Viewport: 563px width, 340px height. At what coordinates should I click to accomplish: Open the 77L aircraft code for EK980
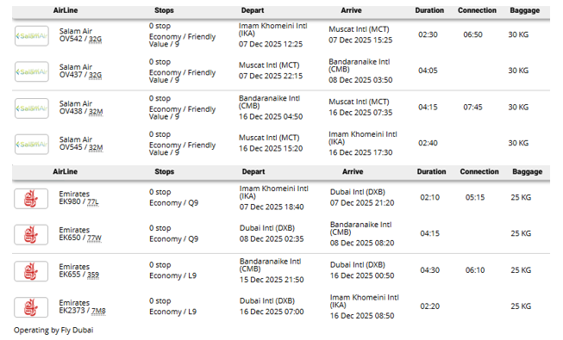click(x=93, y=202)
